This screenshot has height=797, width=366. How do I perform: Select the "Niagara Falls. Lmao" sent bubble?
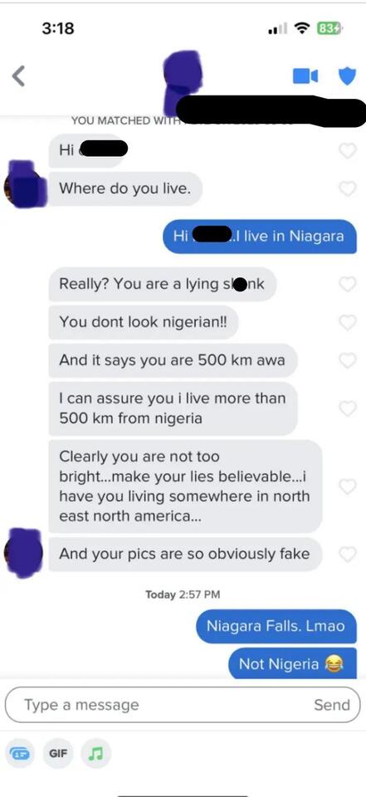(x=276, y=626)
